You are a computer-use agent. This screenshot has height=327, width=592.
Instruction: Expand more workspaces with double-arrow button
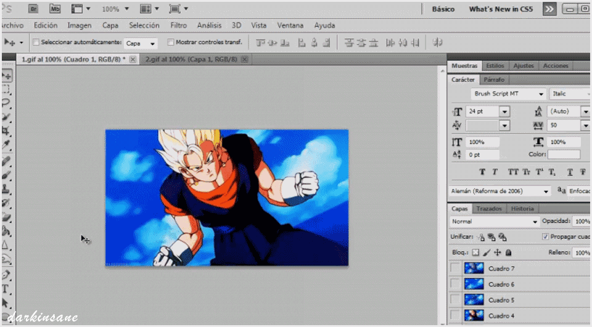549,9
